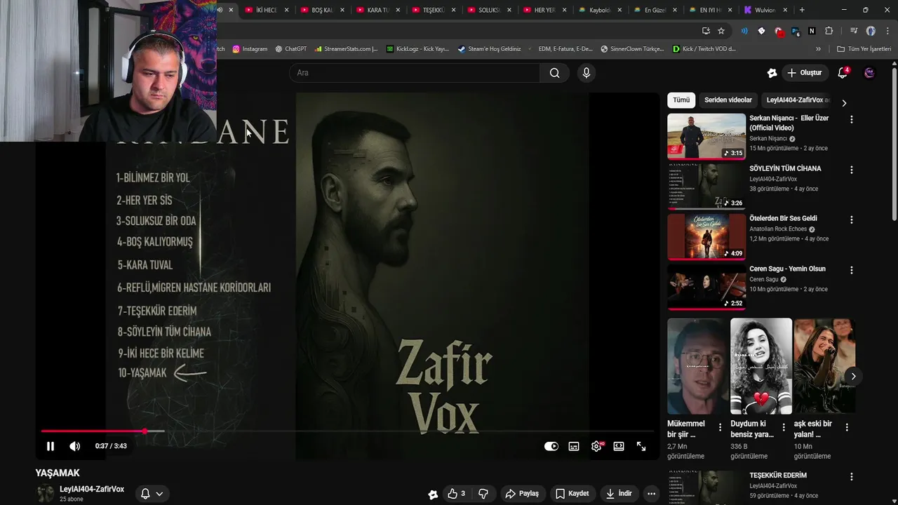
Task: Open options for Mükemmel bir şiir short
Action: pyautogui.click(x=720, y=427)
